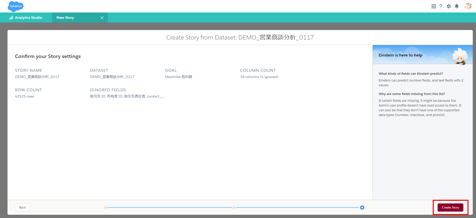Click the truncated ignored fields list
This screenshot has height=218, width=476.
pos(127,96)
